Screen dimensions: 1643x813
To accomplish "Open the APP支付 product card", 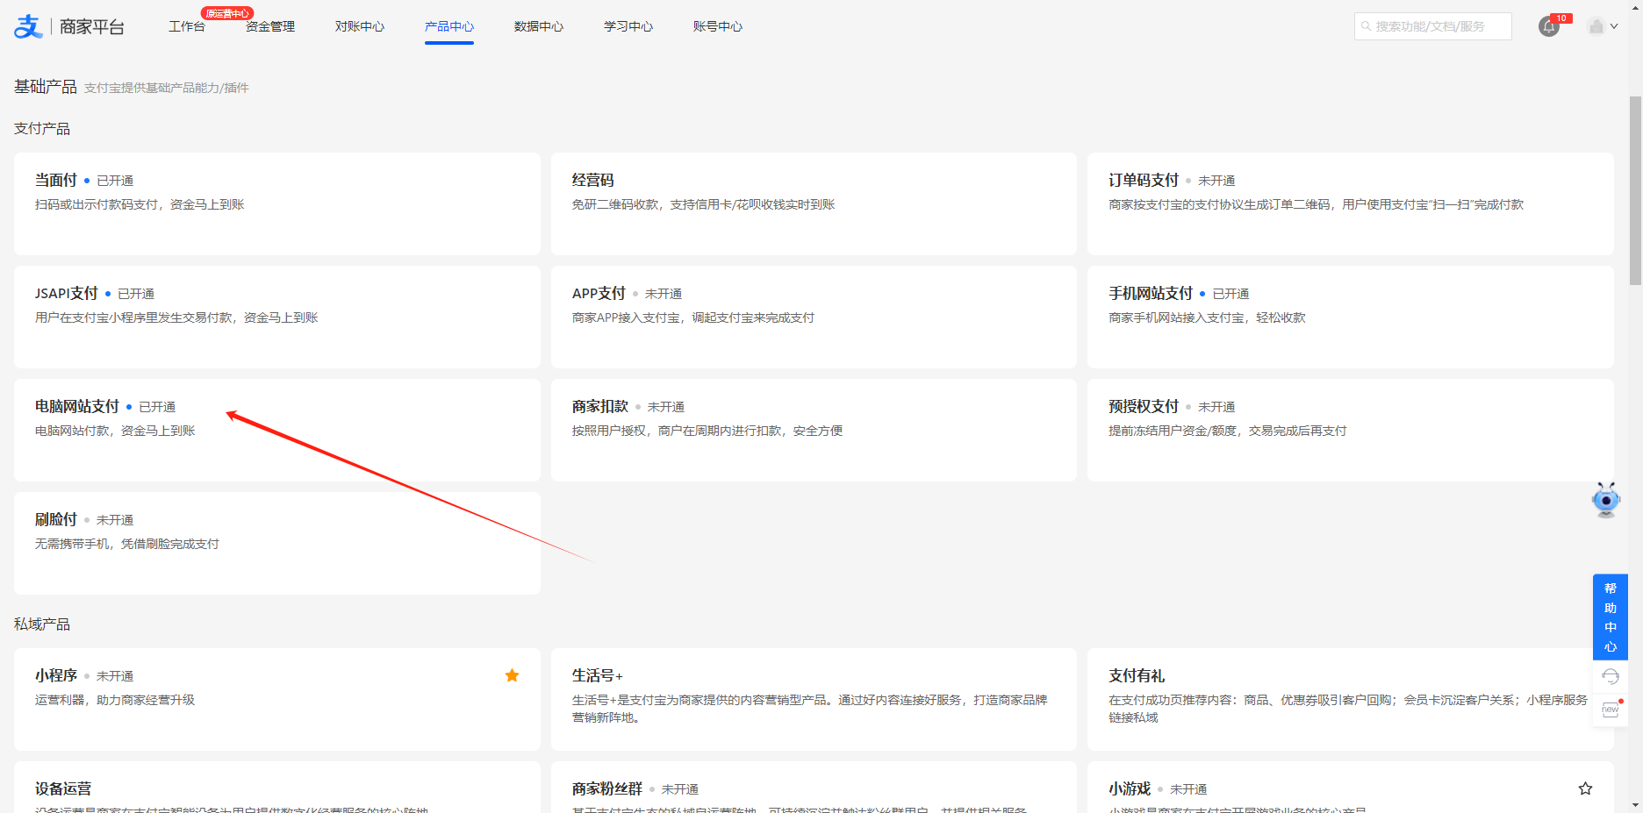I will coord(814,317).
